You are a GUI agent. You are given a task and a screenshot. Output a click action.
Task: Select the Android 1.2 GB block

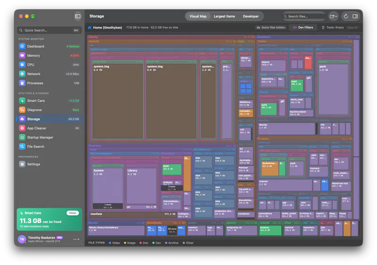click(285, 185)
